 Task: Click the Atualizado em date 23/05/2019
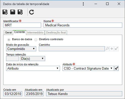34,94
